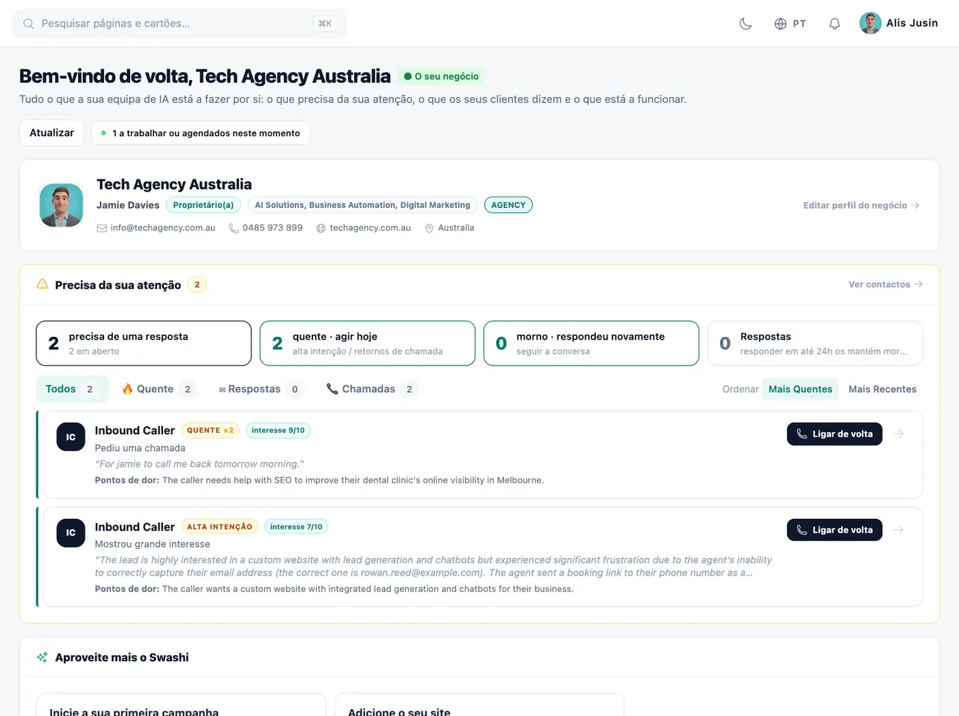The height and width of the screenshot is (716, 959).
Task: Click Ligar de volta for the QUENTE x2 caller
Action: [x=834, y=434]
